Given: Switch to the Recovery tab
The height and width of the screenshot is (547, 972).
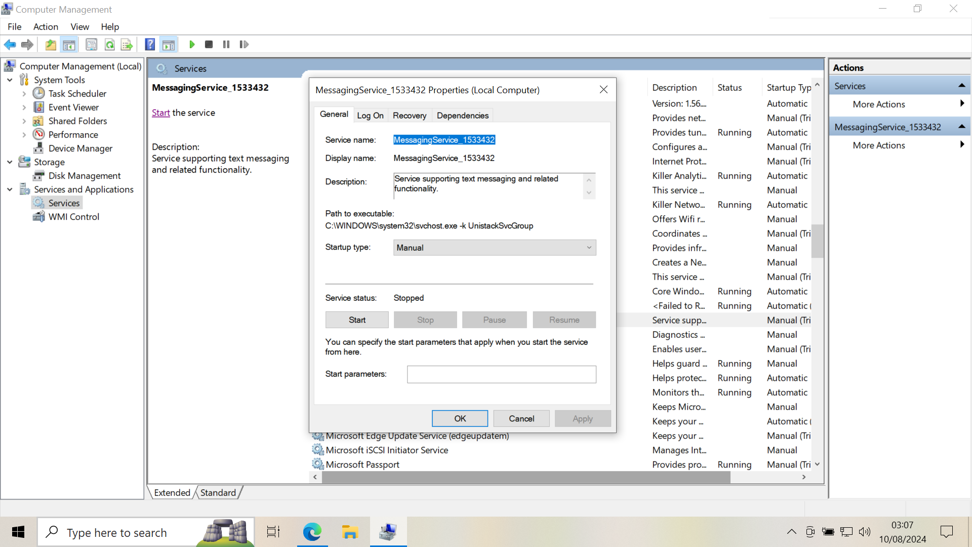Looking at the screenshot, I should coord(409,115).
